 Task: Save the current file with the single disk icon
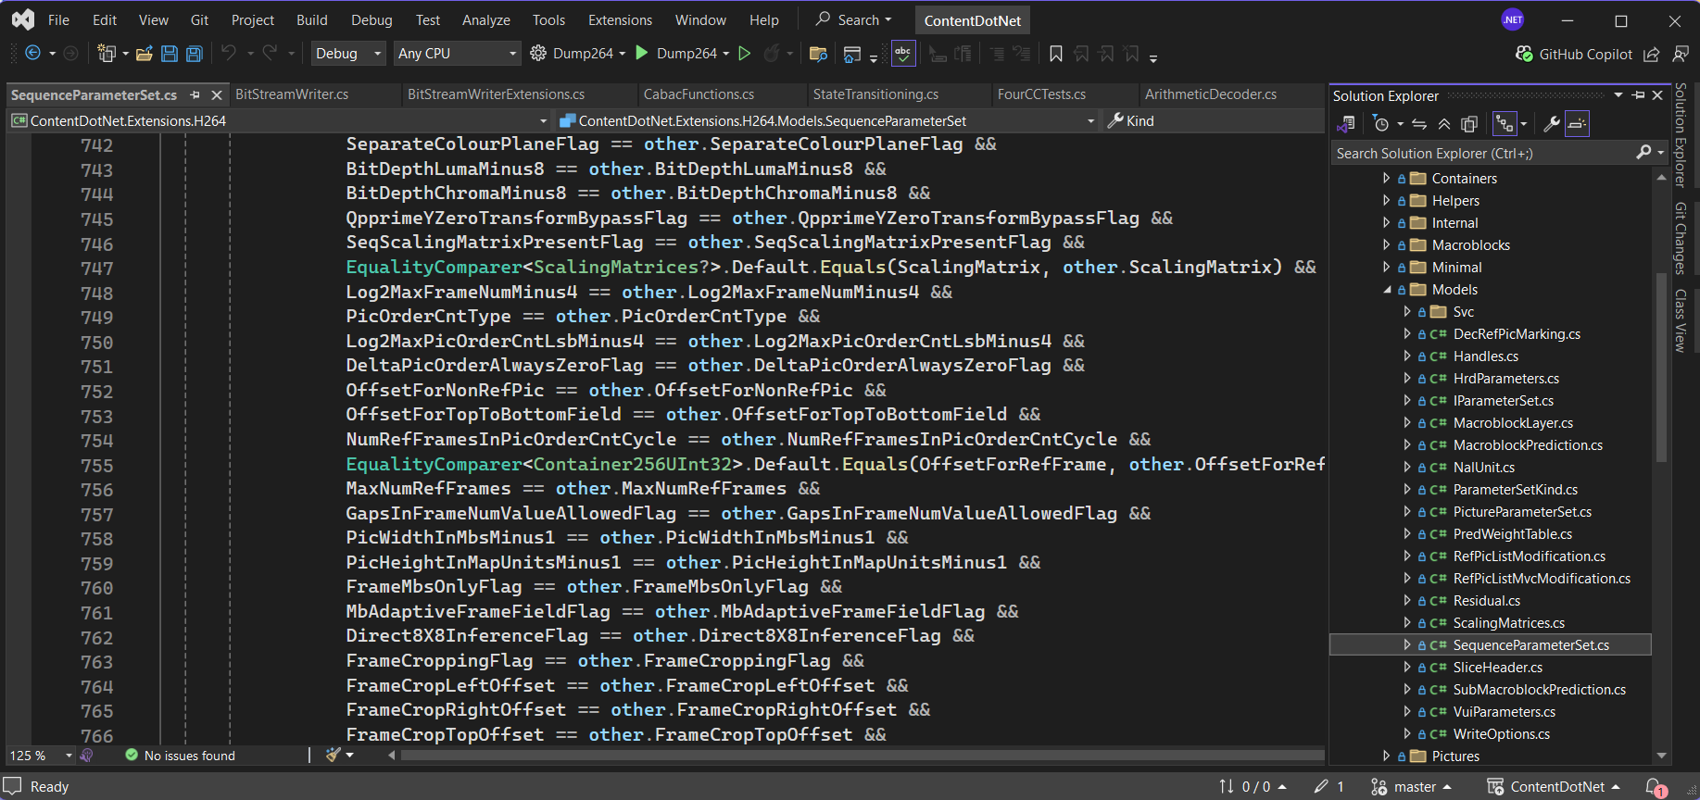pos(170,54)
